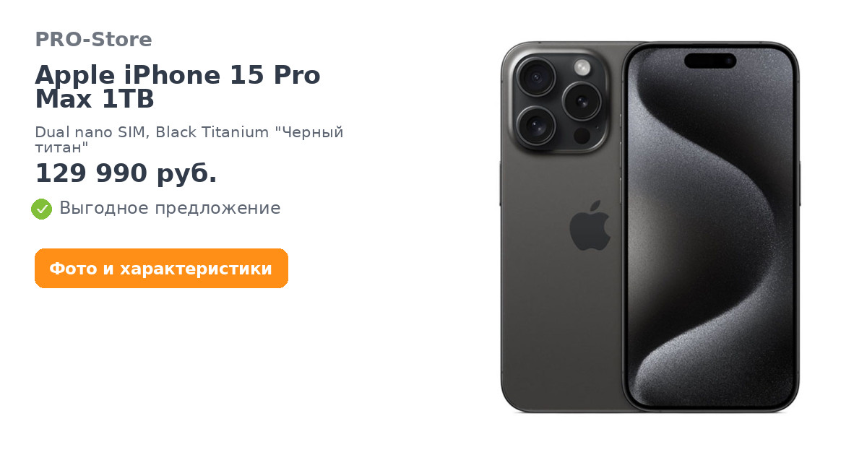This screenshot has width=867, height=455.
Task: Click the LiDAR sensor below the flash
Action: 582,135
